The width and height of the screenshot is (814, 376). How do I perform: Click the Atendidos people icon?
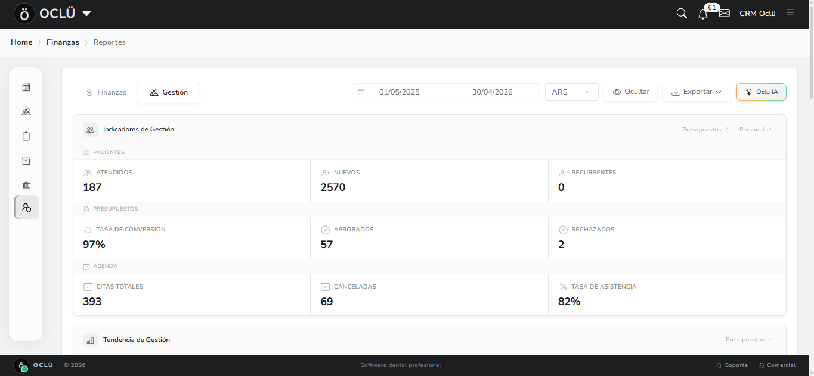coord(88,173)
